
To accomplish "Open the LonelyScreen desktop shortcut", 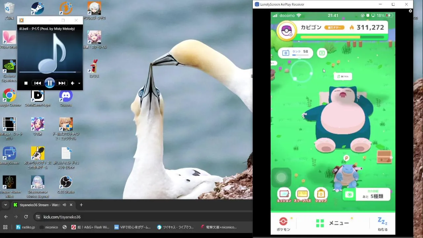I will [x=10, y=155].
